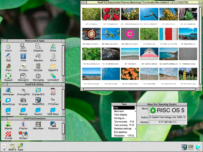Select the lighthouse thumbnail
The height and width of the screenshot is (152, 203).
(x=149, y=54)
